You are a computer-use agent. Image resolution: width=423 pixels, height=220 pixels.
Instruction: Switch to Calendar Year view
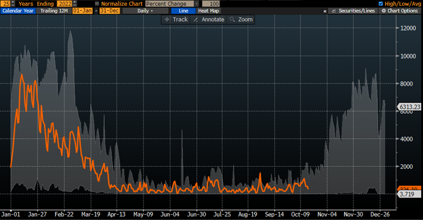18,11
